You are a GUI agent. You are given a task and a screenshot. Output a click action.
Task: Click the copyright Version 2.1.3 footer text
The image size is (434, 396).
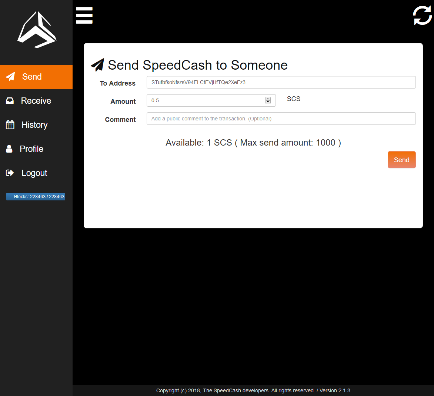coord(253,390)
